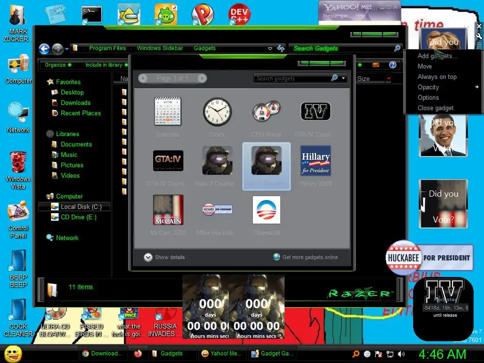Screen dimensions: 484x363
Task: Select the gadget with the GTA:IV text logo
Action: click(x=168, y=161)
